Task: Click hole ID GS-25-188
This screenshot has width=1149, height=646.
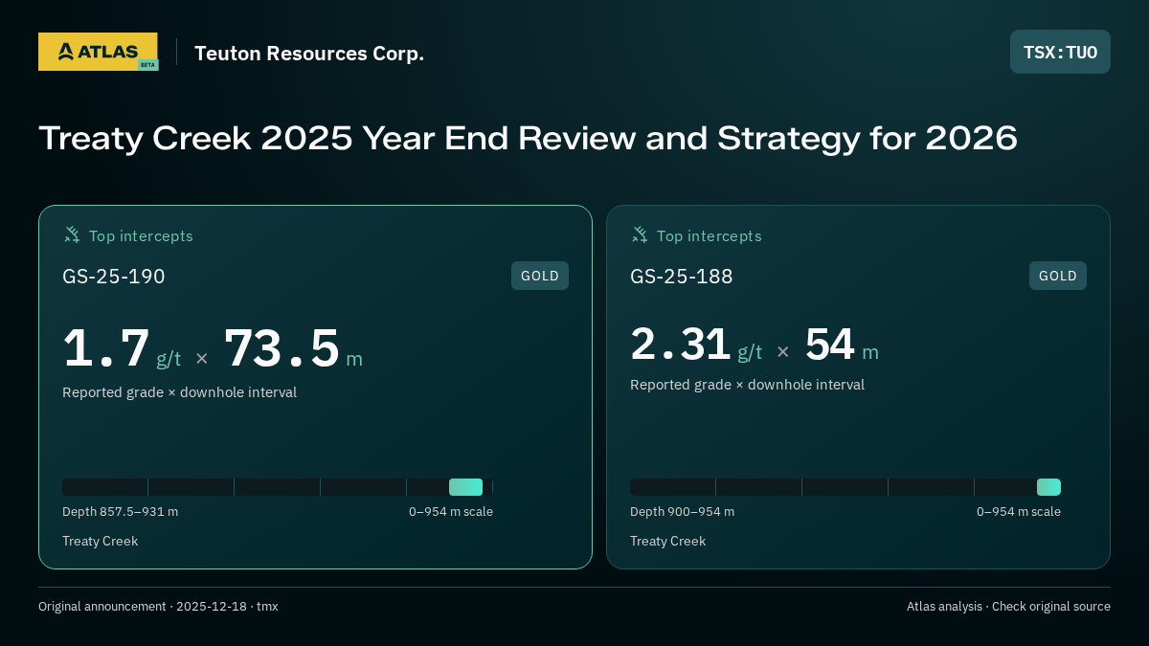Action: 682,277
